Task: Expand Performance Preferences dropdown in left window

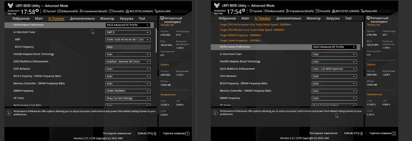Action: click(128, 25)
